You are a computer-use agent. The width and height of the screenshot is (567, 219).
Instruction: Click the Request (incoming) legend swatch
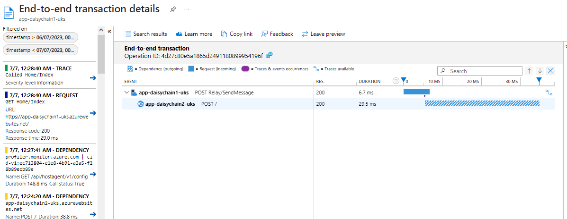click(191, 69)
